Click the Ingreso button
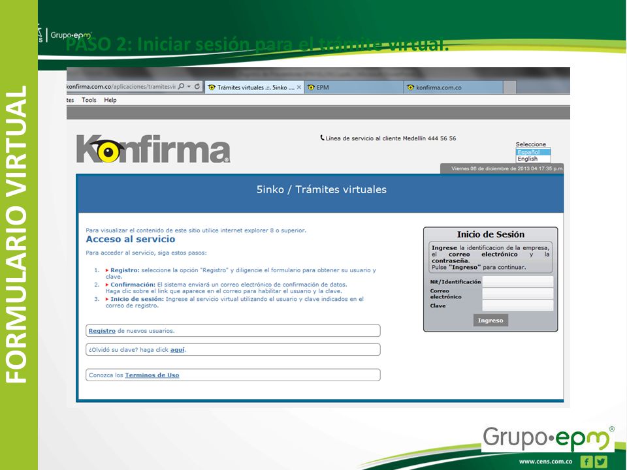627x470 pixels. pyautogui.click(x=490, y=320)
